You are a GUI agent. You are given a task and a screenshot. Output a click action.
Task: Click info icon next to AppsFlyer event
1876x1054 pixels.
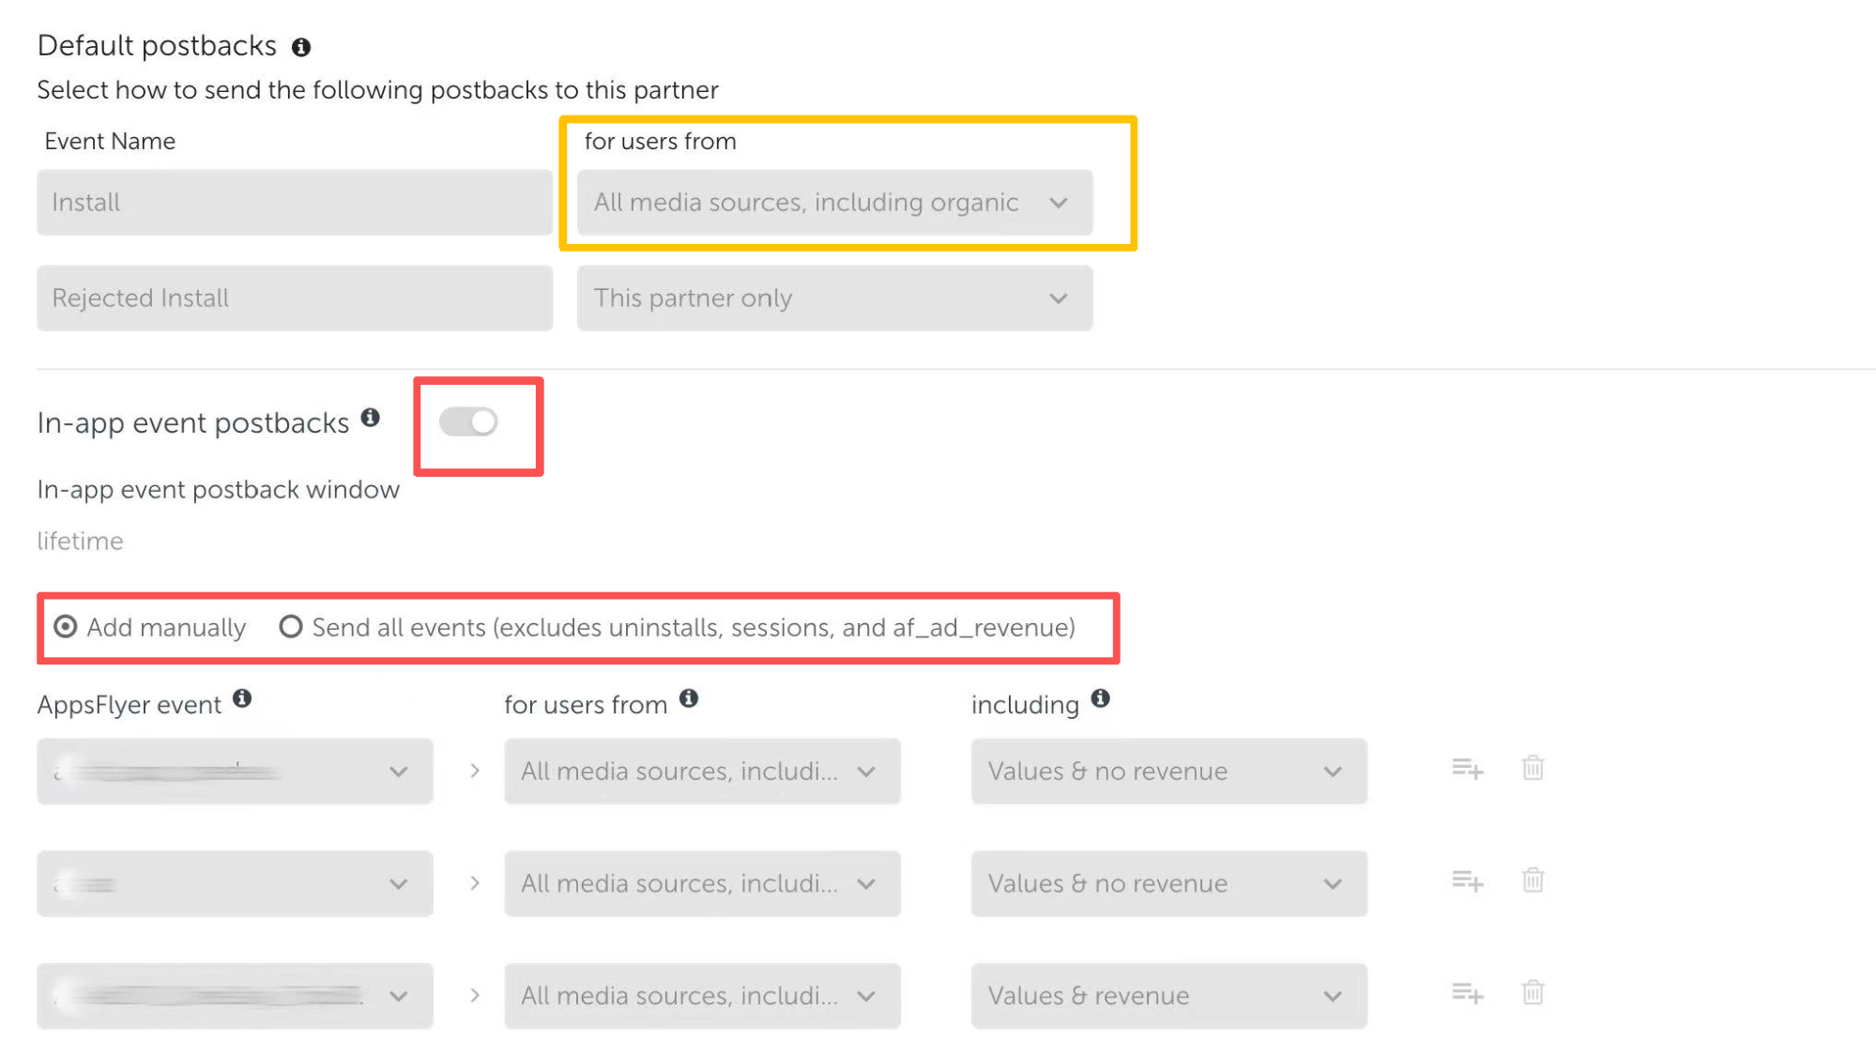pyautogui.click(x=242, y=698)
